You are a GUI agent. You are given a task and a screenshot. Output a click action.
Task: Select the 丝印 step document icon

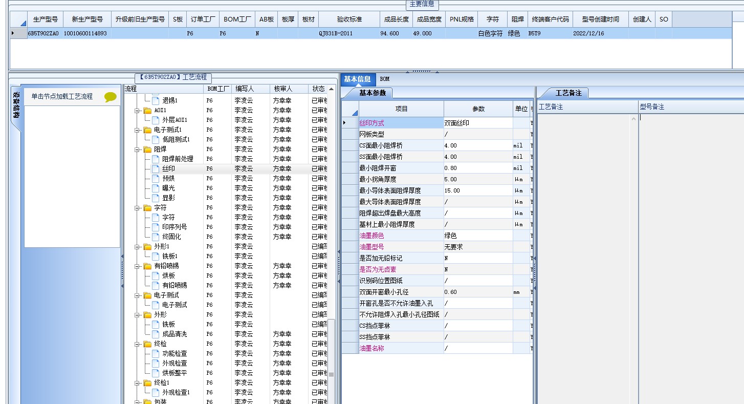156,168
